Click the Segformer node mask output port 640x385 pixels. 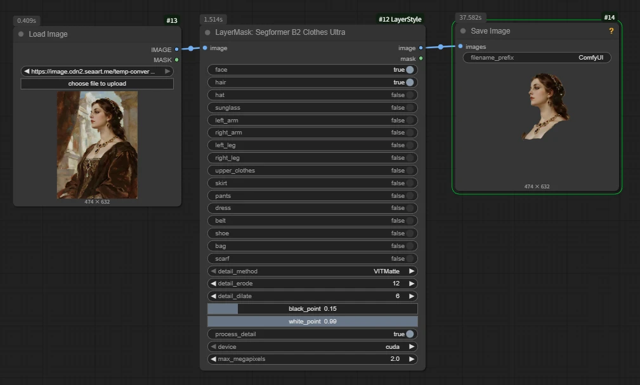421,58
